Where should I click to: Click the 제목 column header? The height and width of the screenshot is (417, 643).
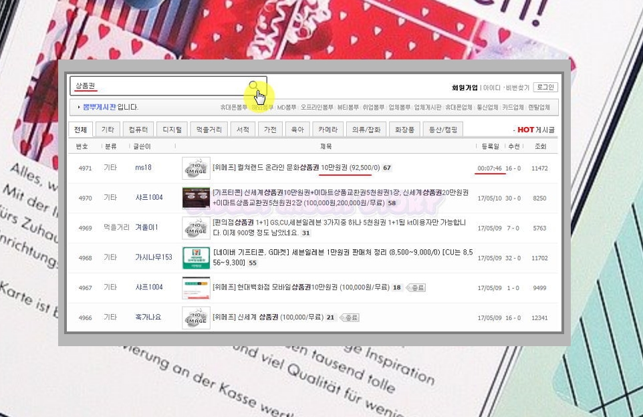point(326,146)
